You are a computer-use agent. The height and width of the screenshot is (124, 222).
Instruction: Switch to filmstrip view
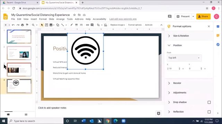[8, 115]
